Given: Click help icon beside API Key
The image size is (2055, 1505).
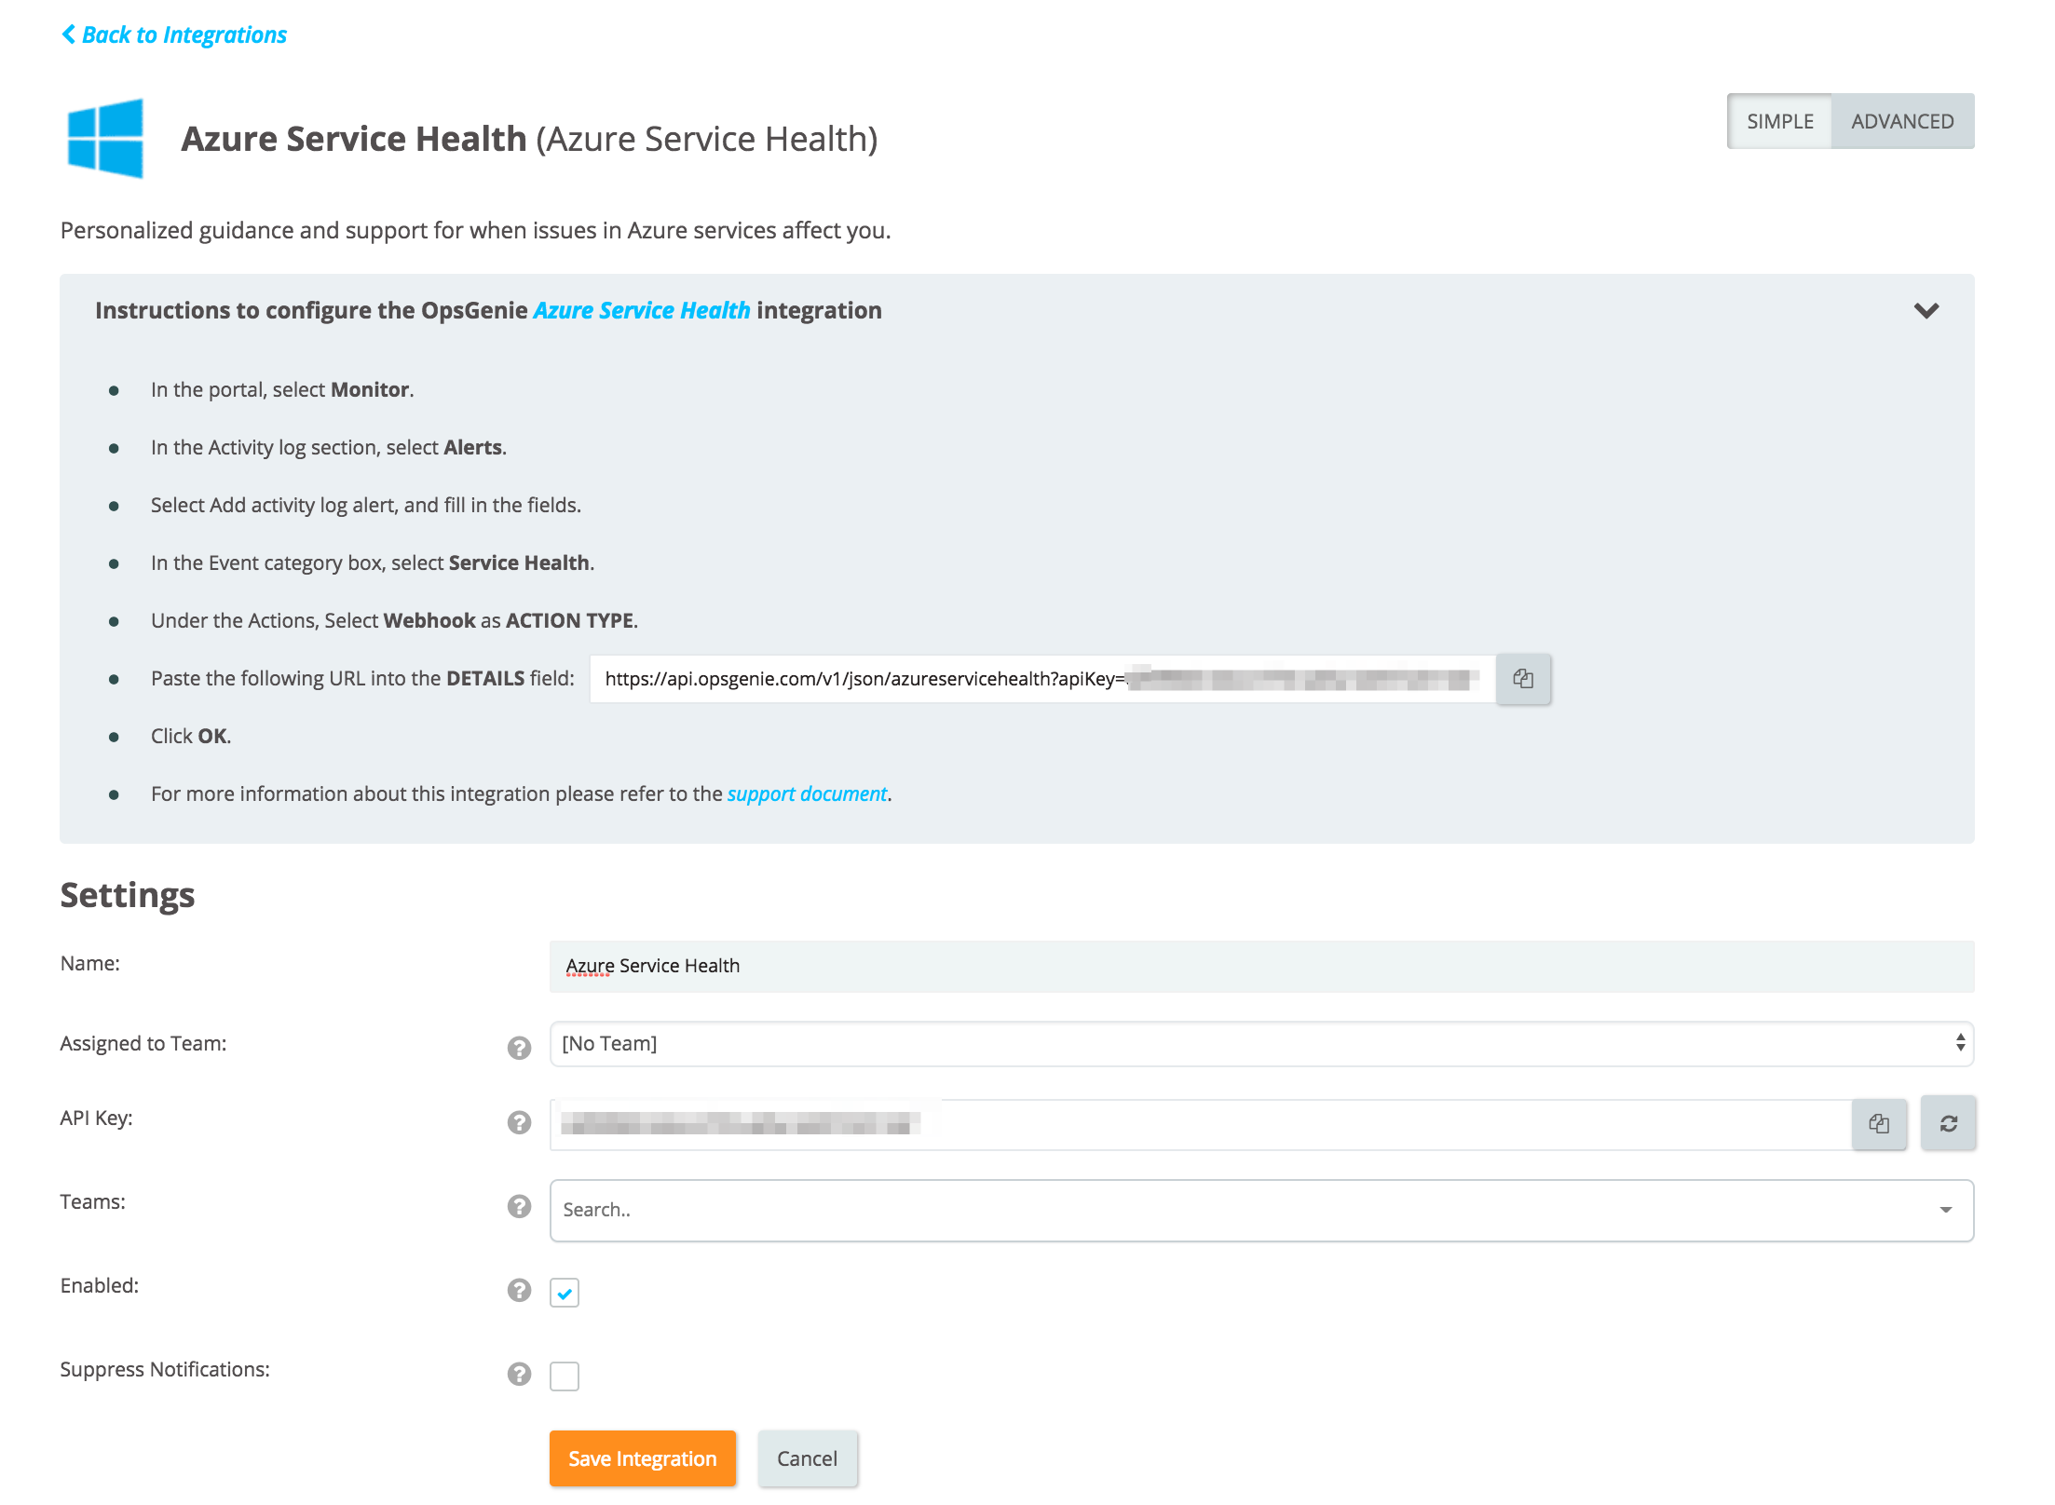Looking at the screenshot, I should 519,1122.
